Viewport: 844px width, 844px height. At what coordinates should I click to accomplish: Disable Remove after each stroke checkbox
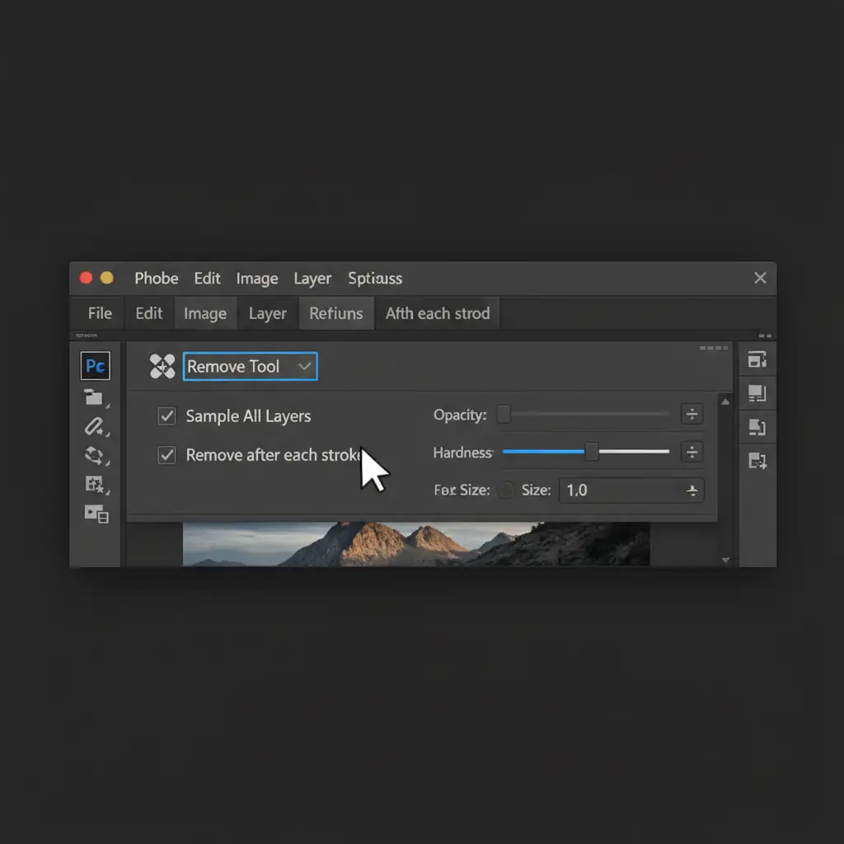pyautogui.click(x=166, y=455)
